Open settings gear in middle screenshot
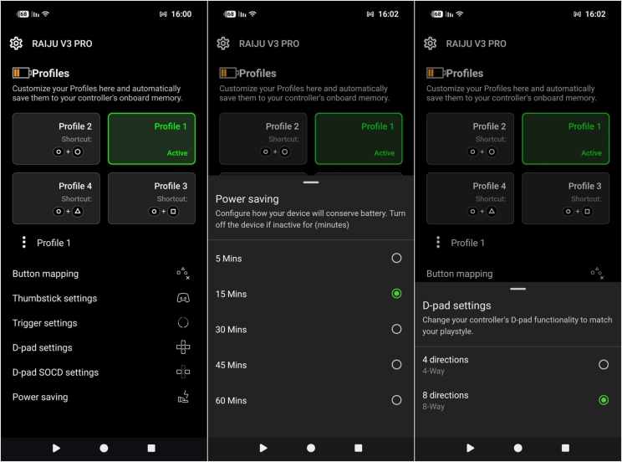This screenshot has height=462, width=622. pyautogui.click(x=223, y=44)
